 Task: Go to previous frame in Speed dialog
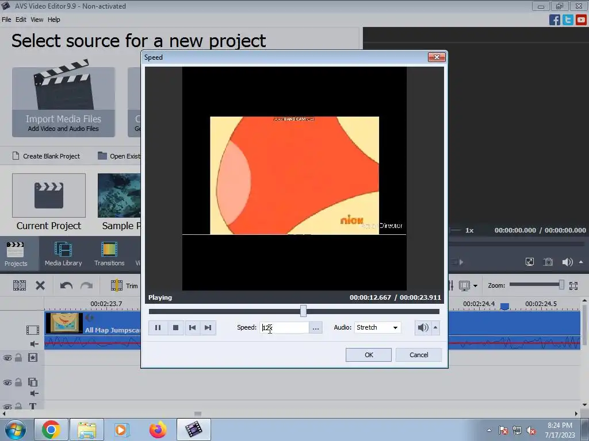(x=192, y=328)
